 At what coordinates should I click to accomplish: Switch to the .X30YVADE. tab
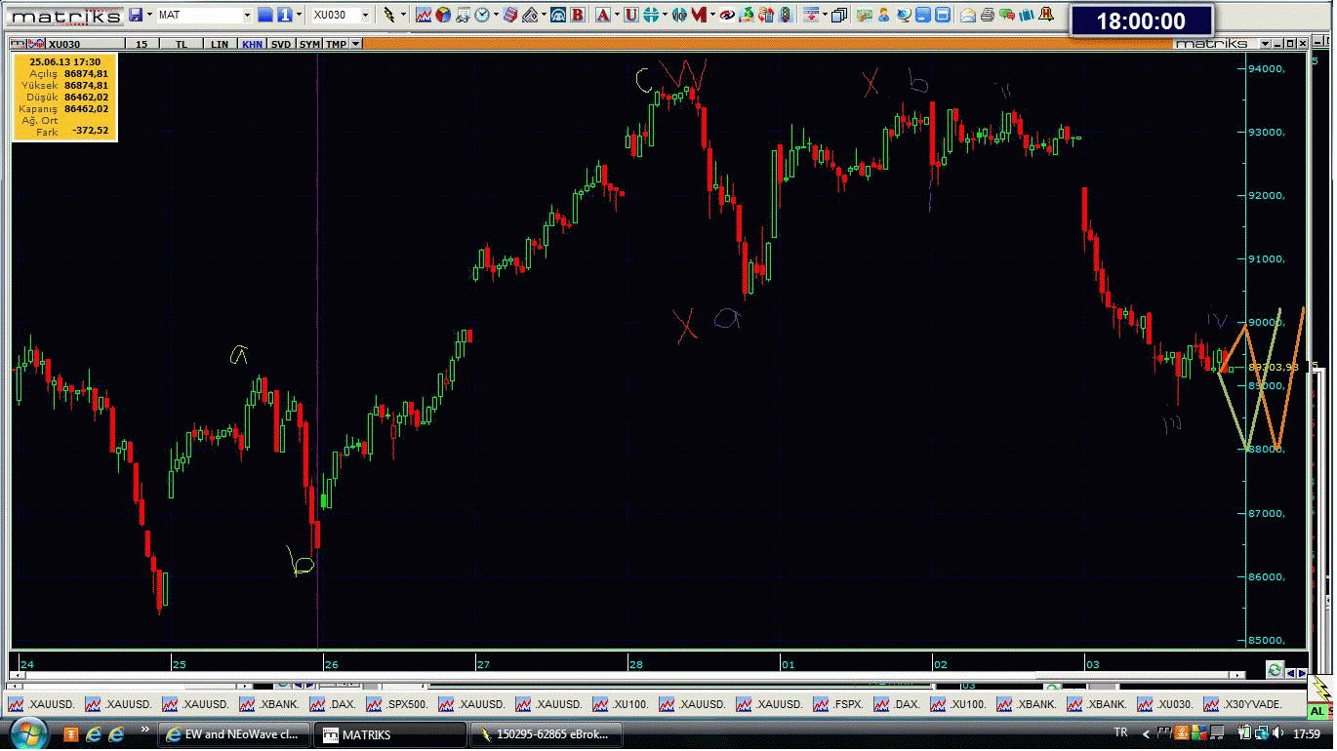click(x=1241, y=704)
